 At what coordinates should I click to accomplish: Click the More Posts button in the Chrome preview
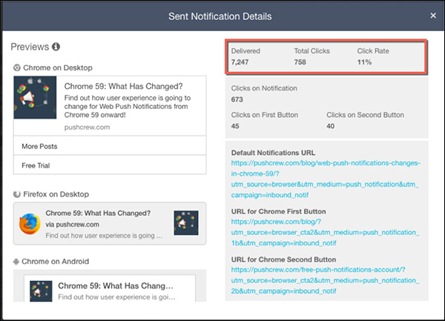[x=110, y=146]
